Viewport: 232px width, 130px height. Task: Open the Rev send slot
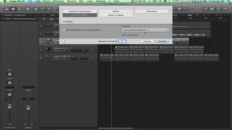[10, 70]
